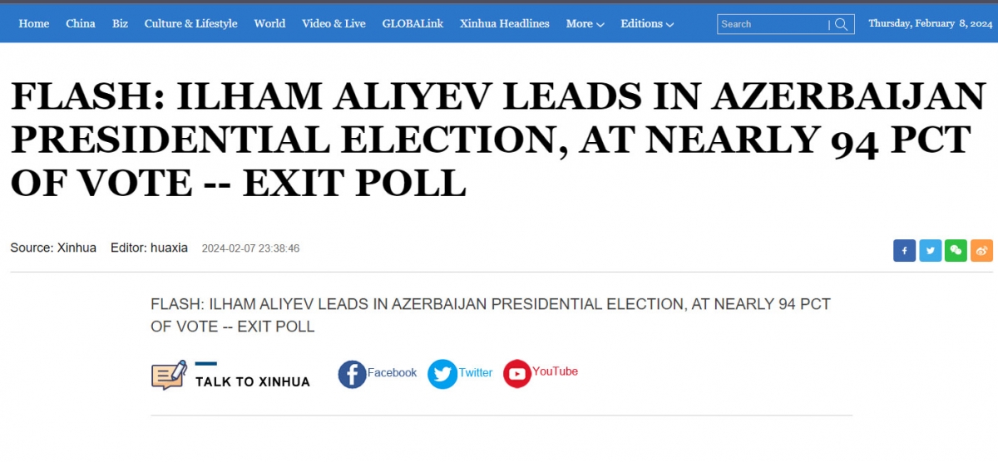Share article via green WeChat icon
This screenshot has height=462, width=998.
956,250
